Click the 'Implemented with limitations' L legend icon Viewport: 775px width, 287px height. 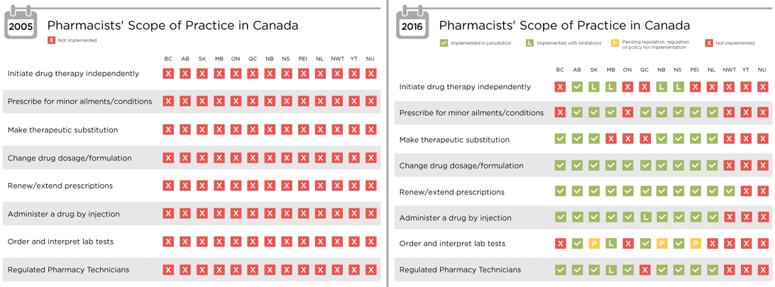click(529, 43)
